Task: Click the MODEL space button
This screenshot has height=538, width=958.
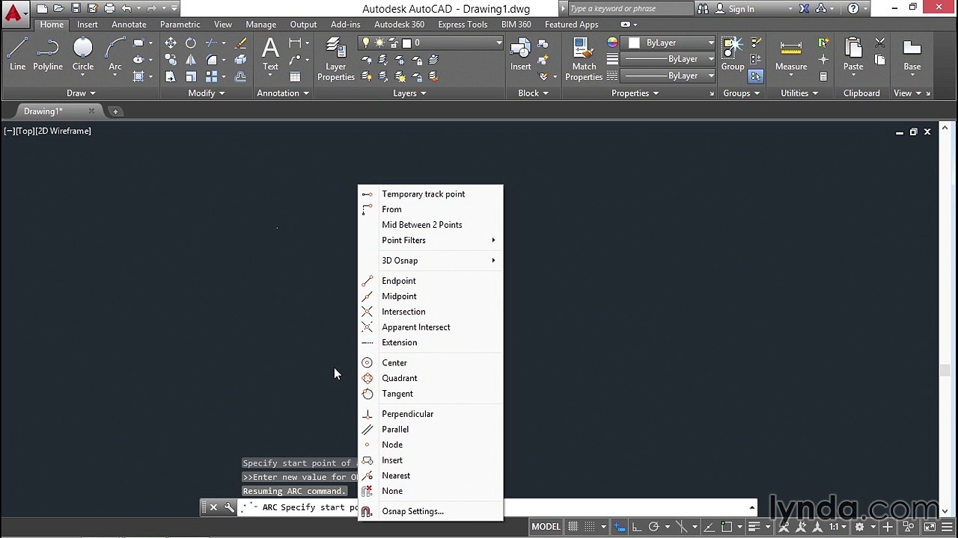Action: tap(546, 527)
